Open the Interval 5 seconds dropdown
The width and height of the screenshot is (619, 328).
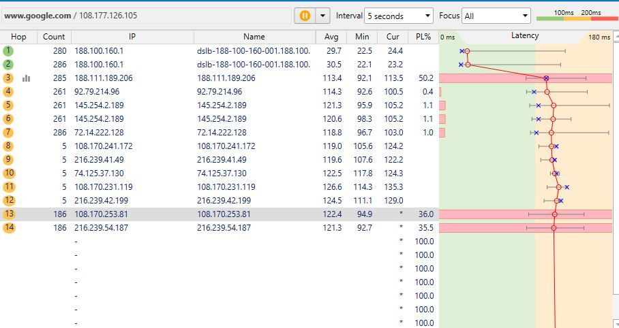tap(399, 16)
